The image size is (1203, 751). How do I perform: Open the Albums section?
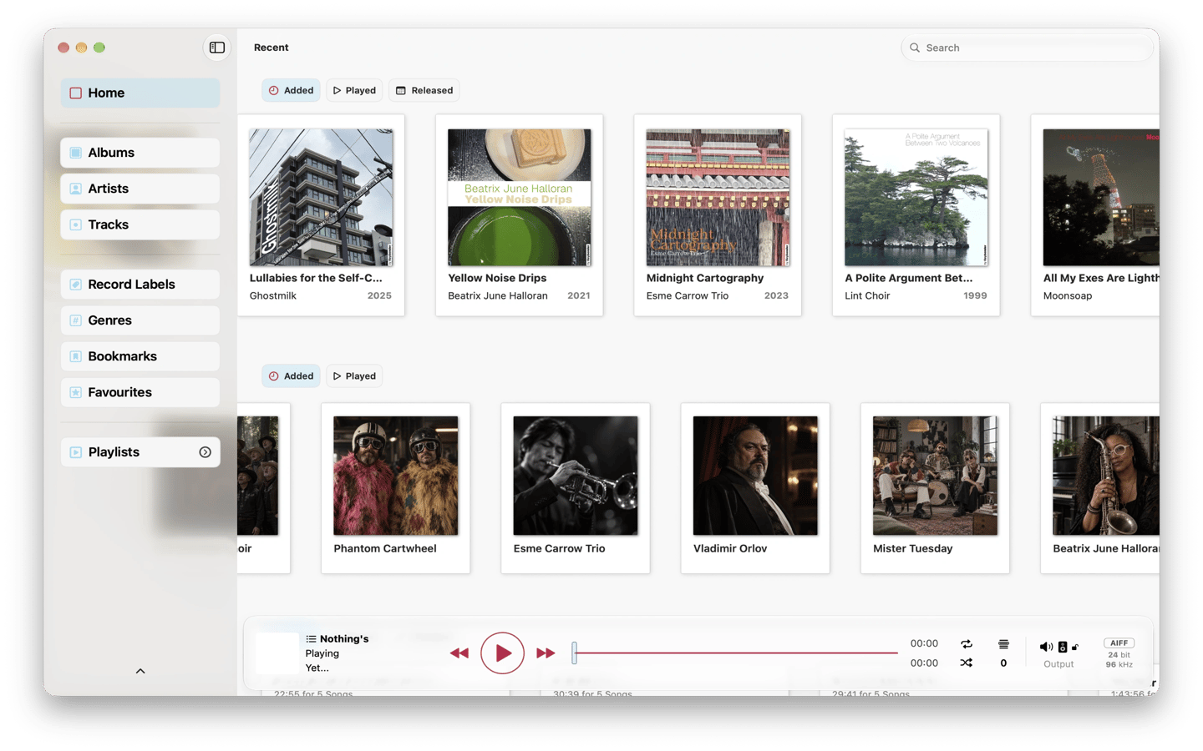[x=140, y=153]
